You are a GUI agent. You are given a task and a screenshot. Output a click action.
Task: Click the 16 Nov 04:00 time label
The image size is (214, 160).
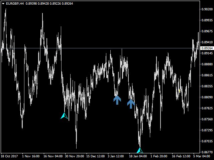pyautogui.click(x=53, y=156)
